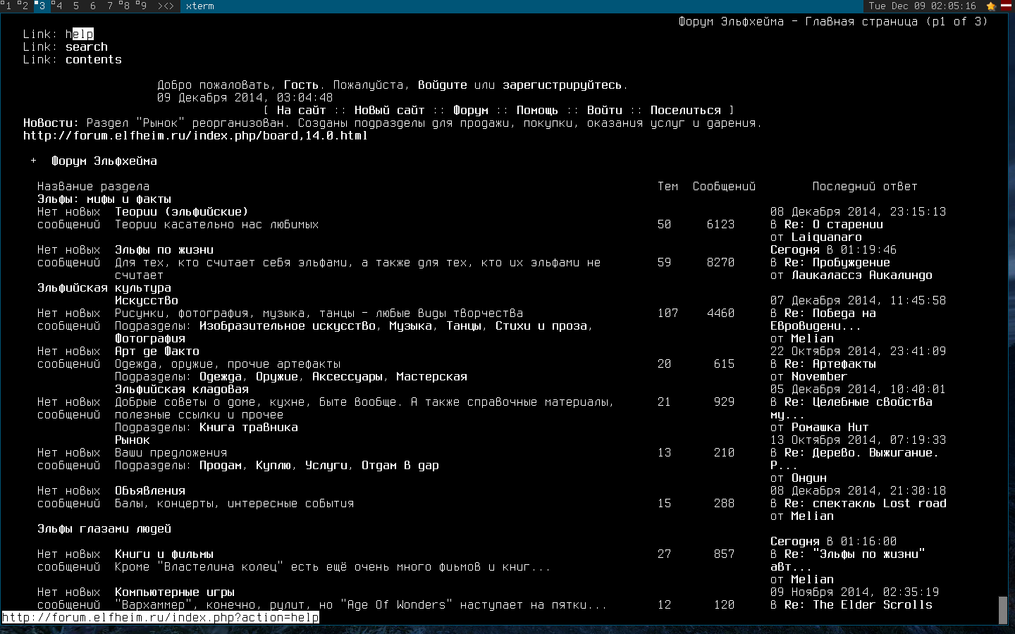Select 'Войти' in the navigation menu
The image size is (1015, 634).
click(605, 110)
